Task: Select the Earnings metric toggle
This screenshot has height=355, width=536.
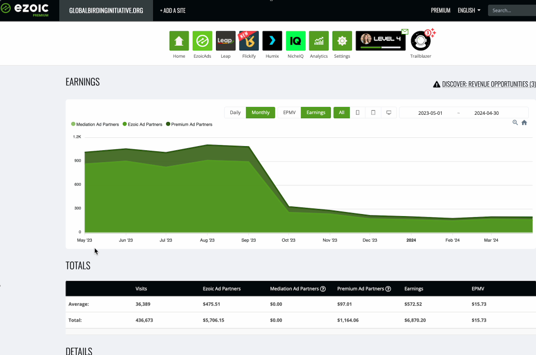Action: tap(316, 112)
